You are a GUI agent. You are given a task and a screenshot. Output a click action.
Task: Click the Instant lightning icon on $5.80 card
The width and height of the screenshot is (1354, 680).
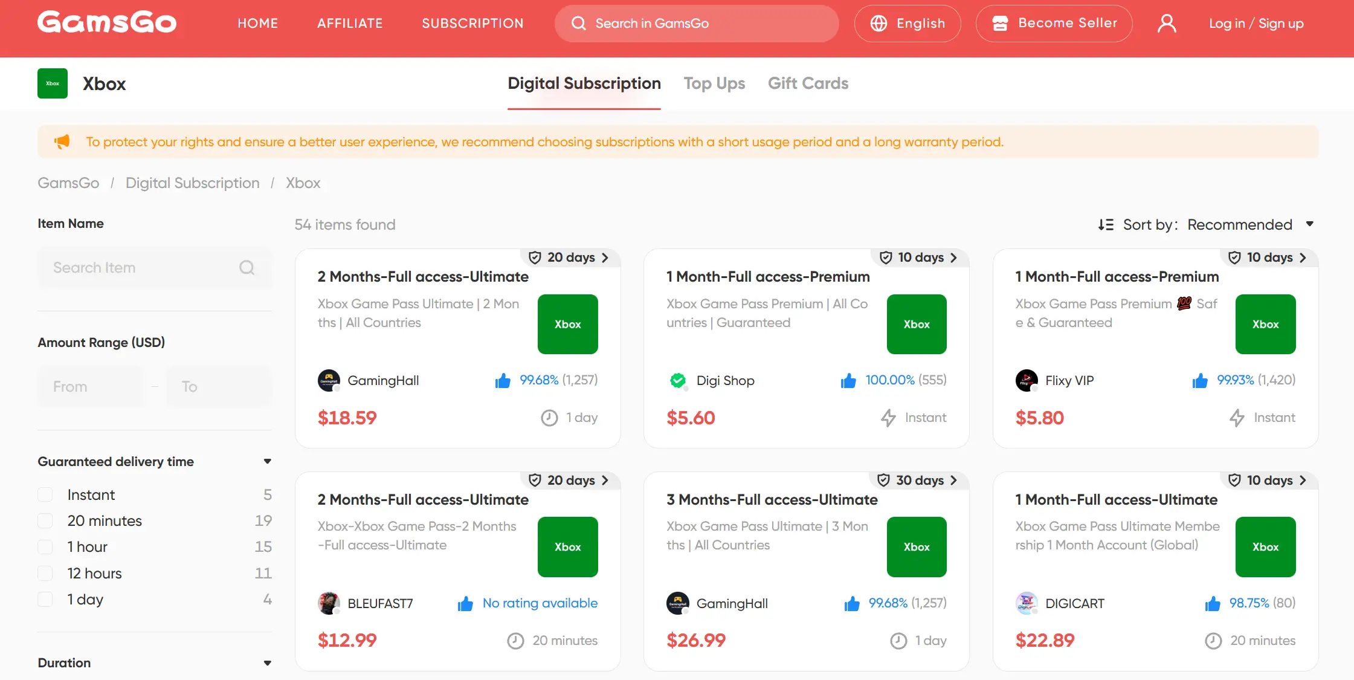coord(1237,418)
